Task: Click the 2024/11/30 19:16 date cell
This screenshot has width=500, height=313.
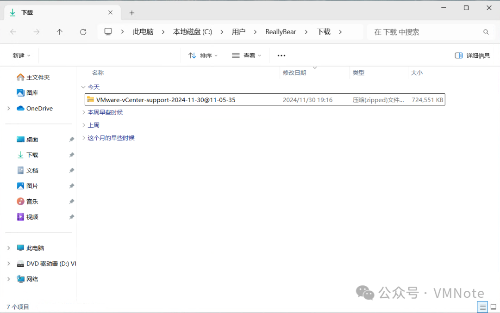Action: point(308,100)
